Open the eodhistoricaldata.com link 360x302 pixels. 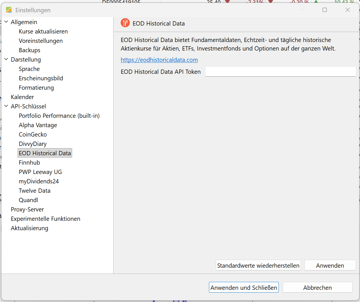click(159, 60)
